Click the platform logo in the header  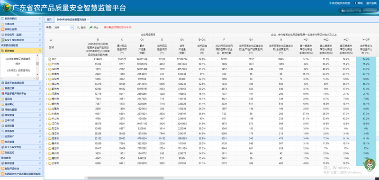[x=7, y=8]
